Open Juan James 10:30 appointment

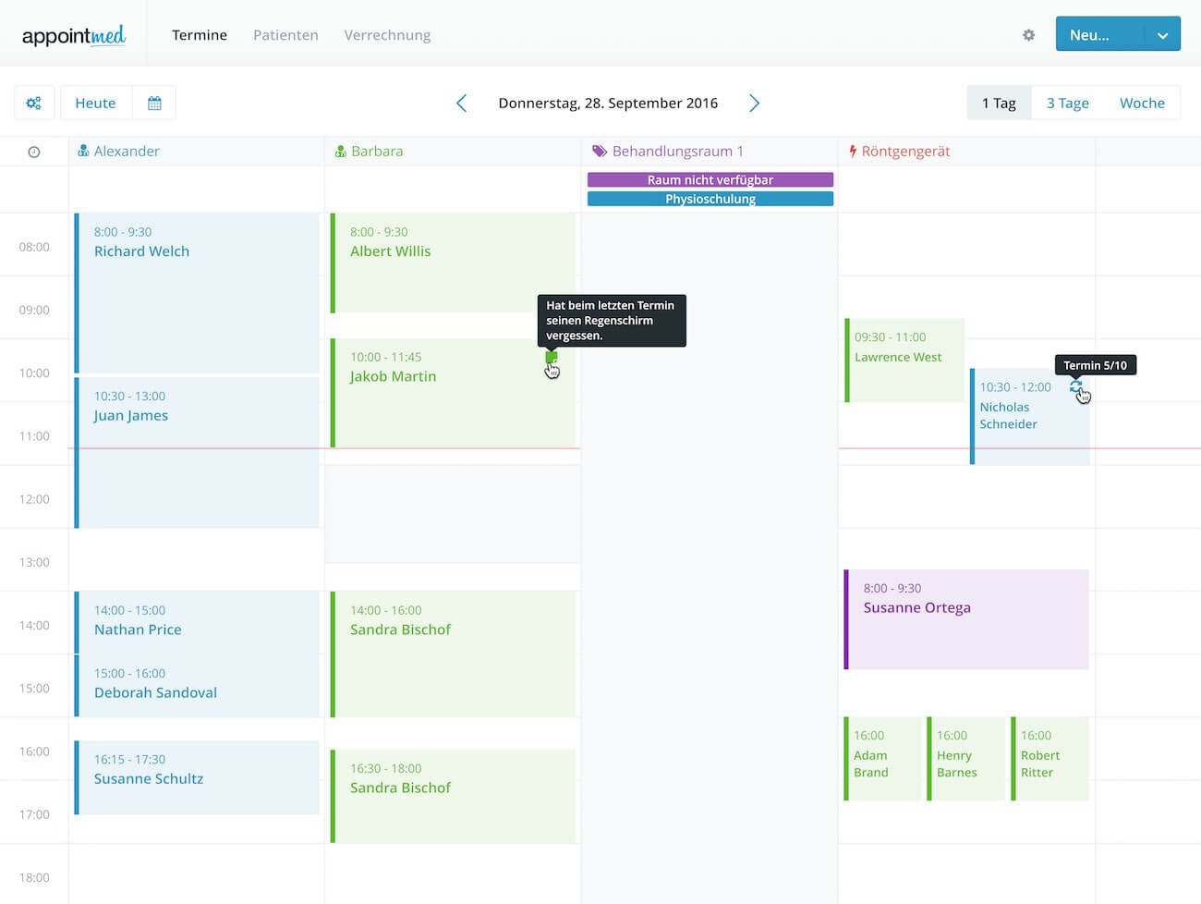(x=197, y=452)
